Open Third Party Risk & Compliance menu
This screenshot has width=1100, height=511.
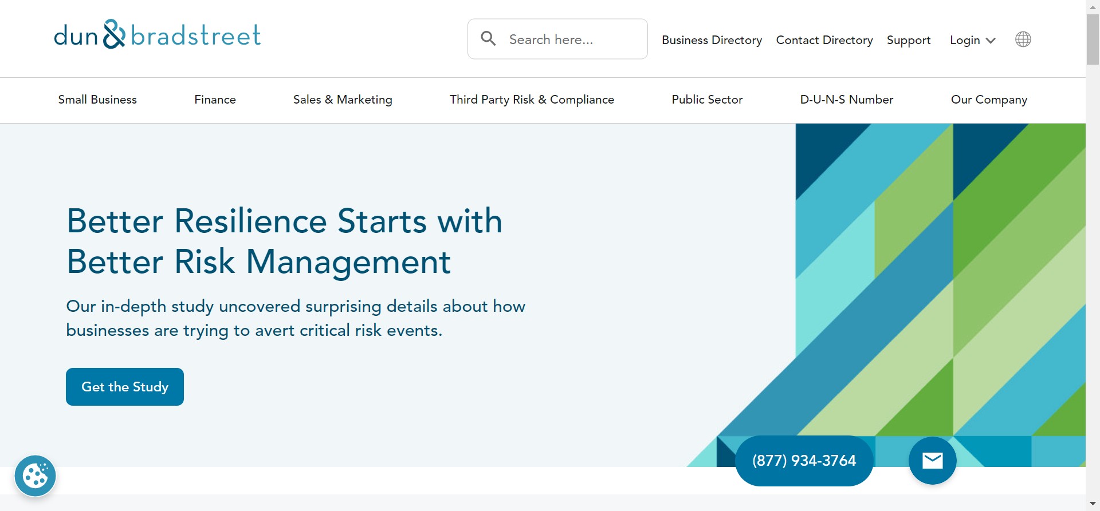532,100
